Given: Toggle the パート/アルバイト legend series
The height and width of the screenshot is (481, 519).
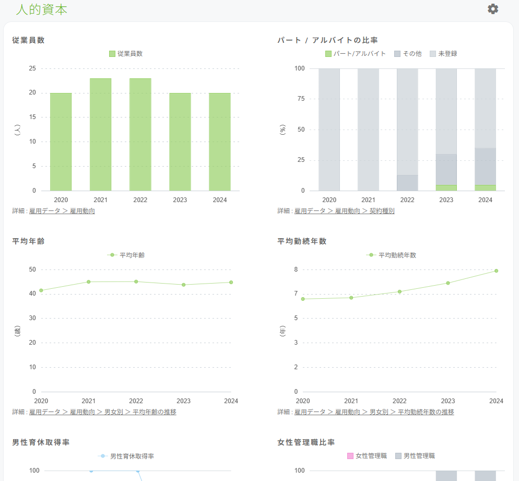Looking at the screenshot, I should tap(356, 54).
